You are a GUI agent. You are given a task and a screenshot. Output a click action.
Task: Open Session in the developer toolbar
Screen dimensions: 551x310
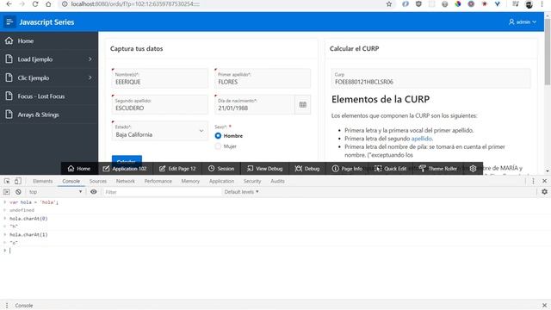point(221,169)
